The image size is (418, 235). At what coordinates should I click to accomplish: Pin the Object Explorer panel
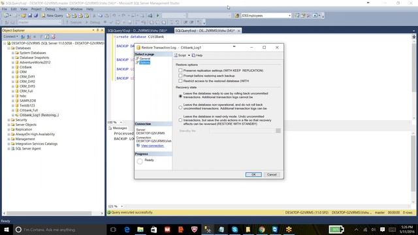pos(97,31)
